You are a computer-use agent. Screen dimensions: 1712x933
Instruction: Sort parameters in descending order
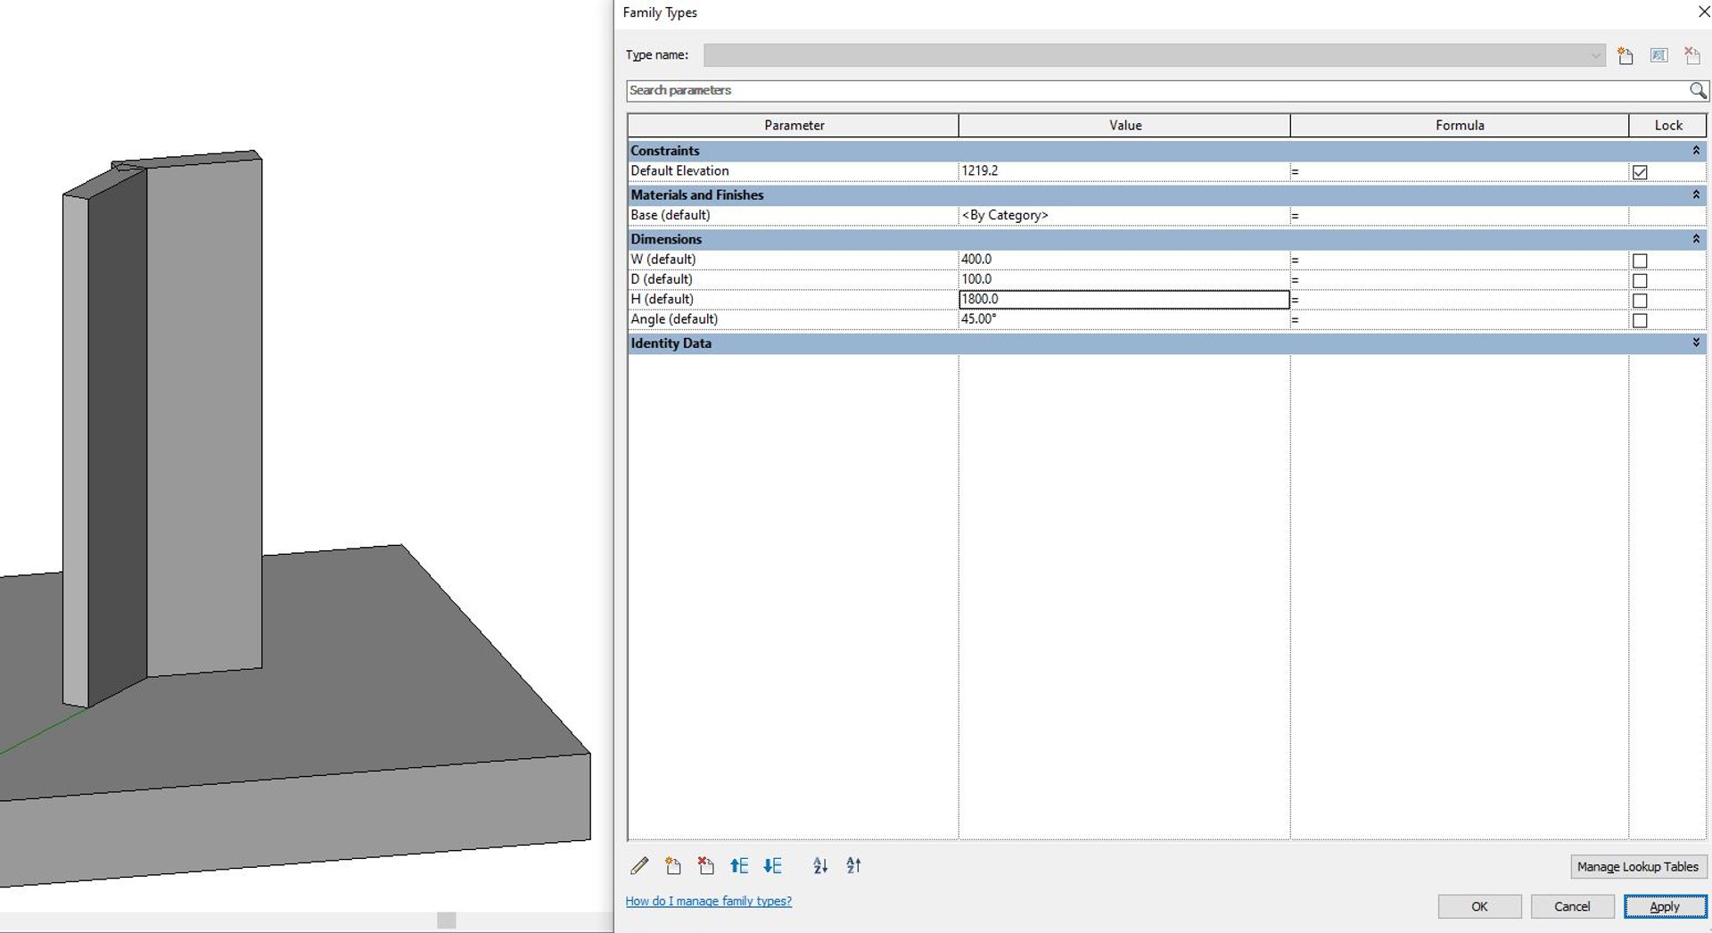pos(853,865)
